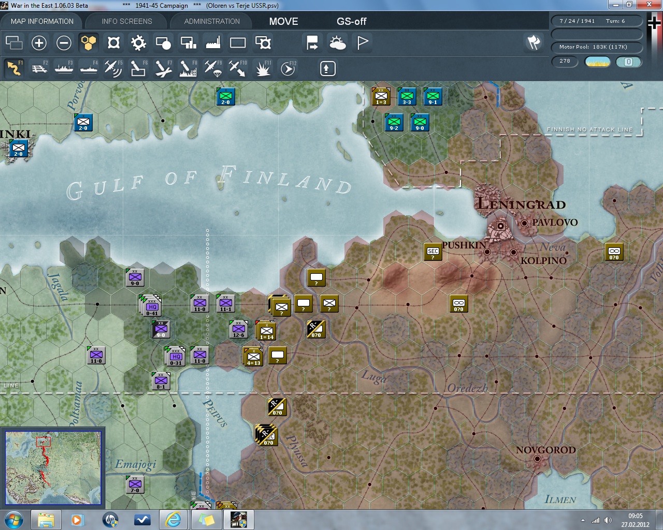Select bomb city mode F8
This screenshot has height=530, width=663.
click(188, 68)
